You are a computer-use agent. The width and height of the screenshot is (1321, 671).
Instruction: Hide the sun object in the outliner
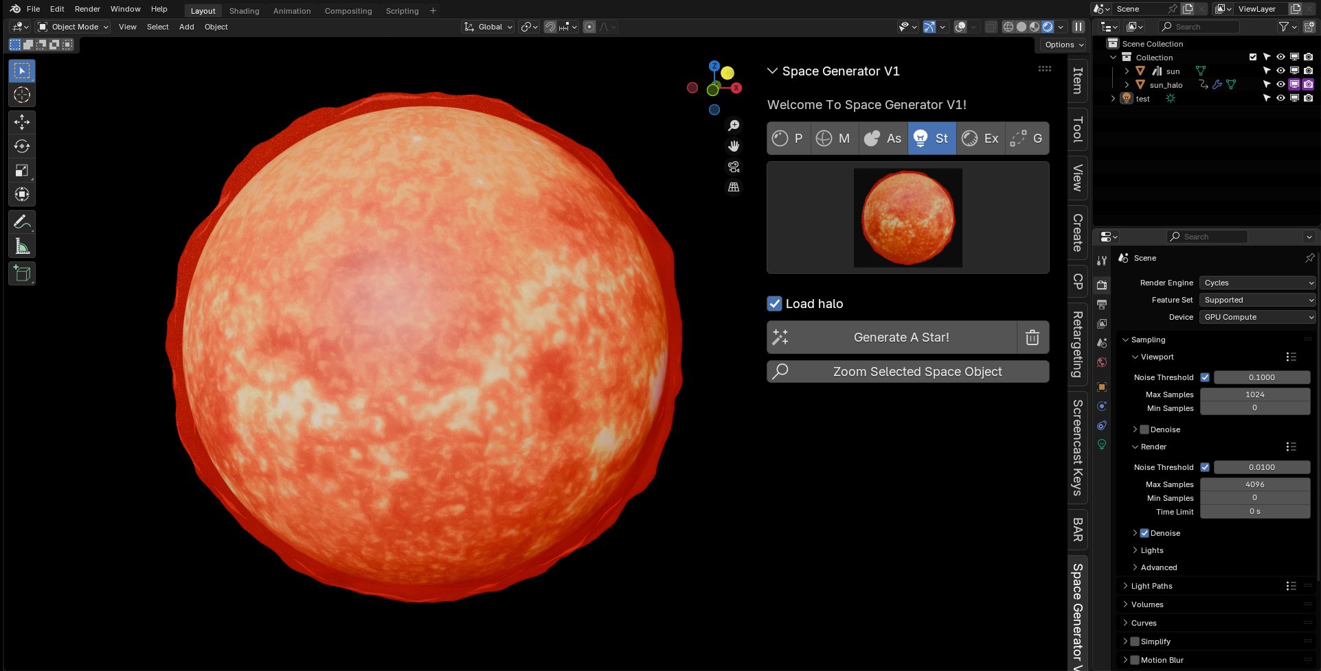[x=1280, y=71]
